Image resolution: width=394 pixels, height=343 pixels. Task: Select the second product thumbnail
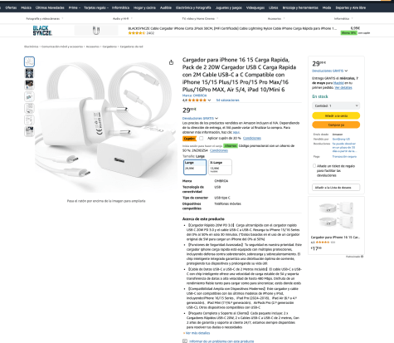tap(29, 73)
